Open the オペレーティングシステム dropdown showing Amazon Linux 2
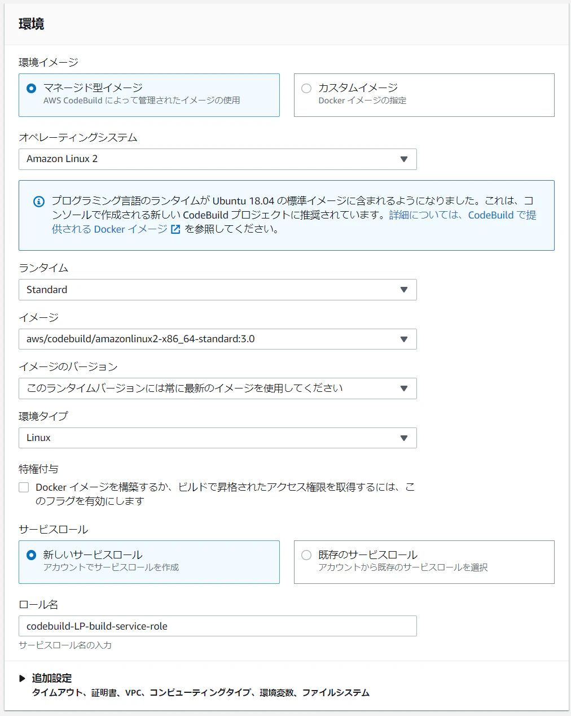Viewport: 571px width, 716px height. 218,159
